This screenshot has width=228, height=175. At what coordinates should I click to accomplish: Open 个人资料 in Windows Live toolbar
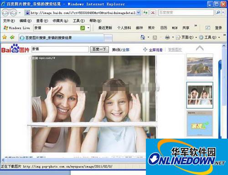[124, 28]
